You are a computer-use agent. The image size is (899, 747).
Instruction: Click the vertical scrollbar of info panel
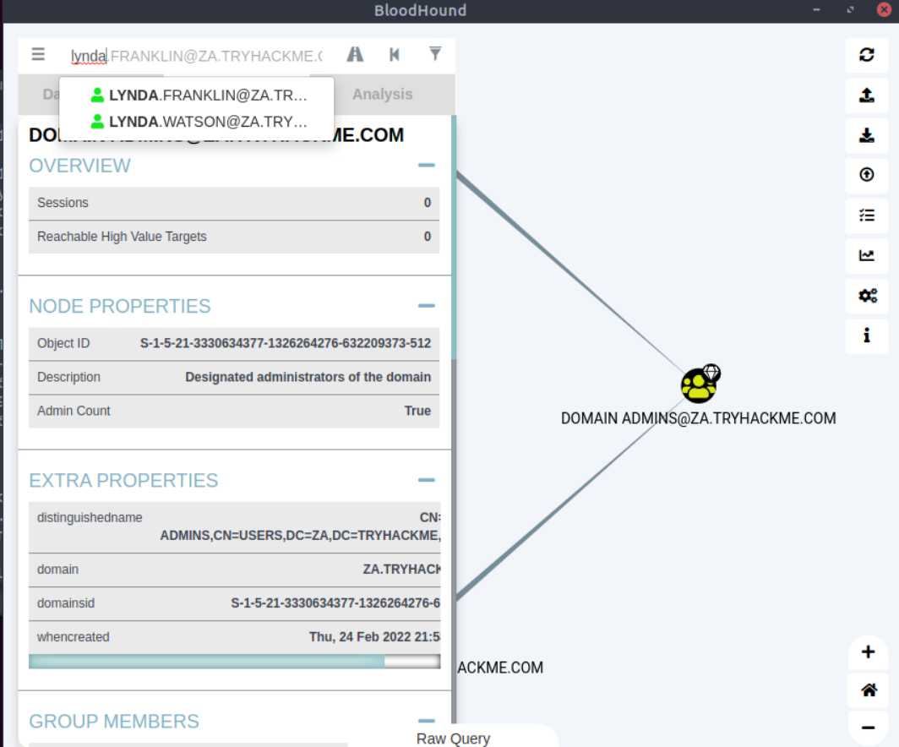454,237
